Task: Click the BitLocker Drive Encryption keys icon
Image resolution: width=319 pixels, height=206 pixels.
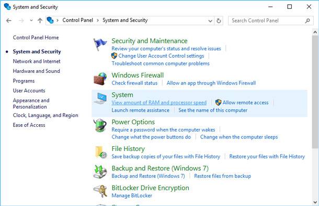Action: point(100,191)
